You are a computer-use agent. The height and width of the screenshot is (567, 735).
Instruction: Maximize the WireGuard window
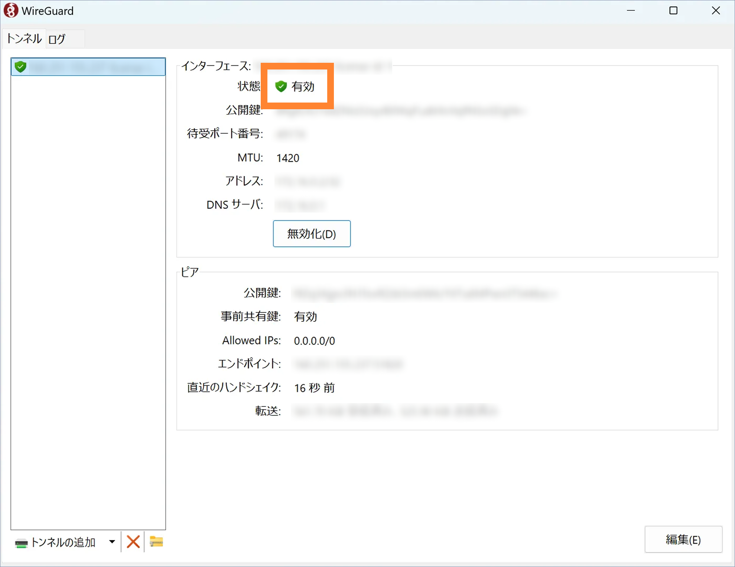(673, 10)
